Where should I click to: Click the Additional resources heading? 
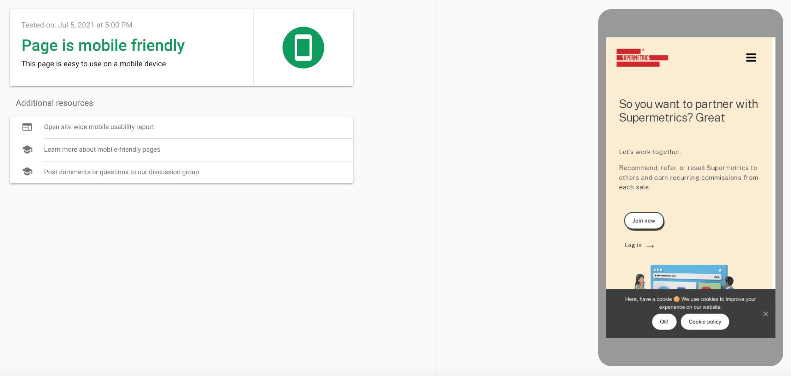click(54, 103)
